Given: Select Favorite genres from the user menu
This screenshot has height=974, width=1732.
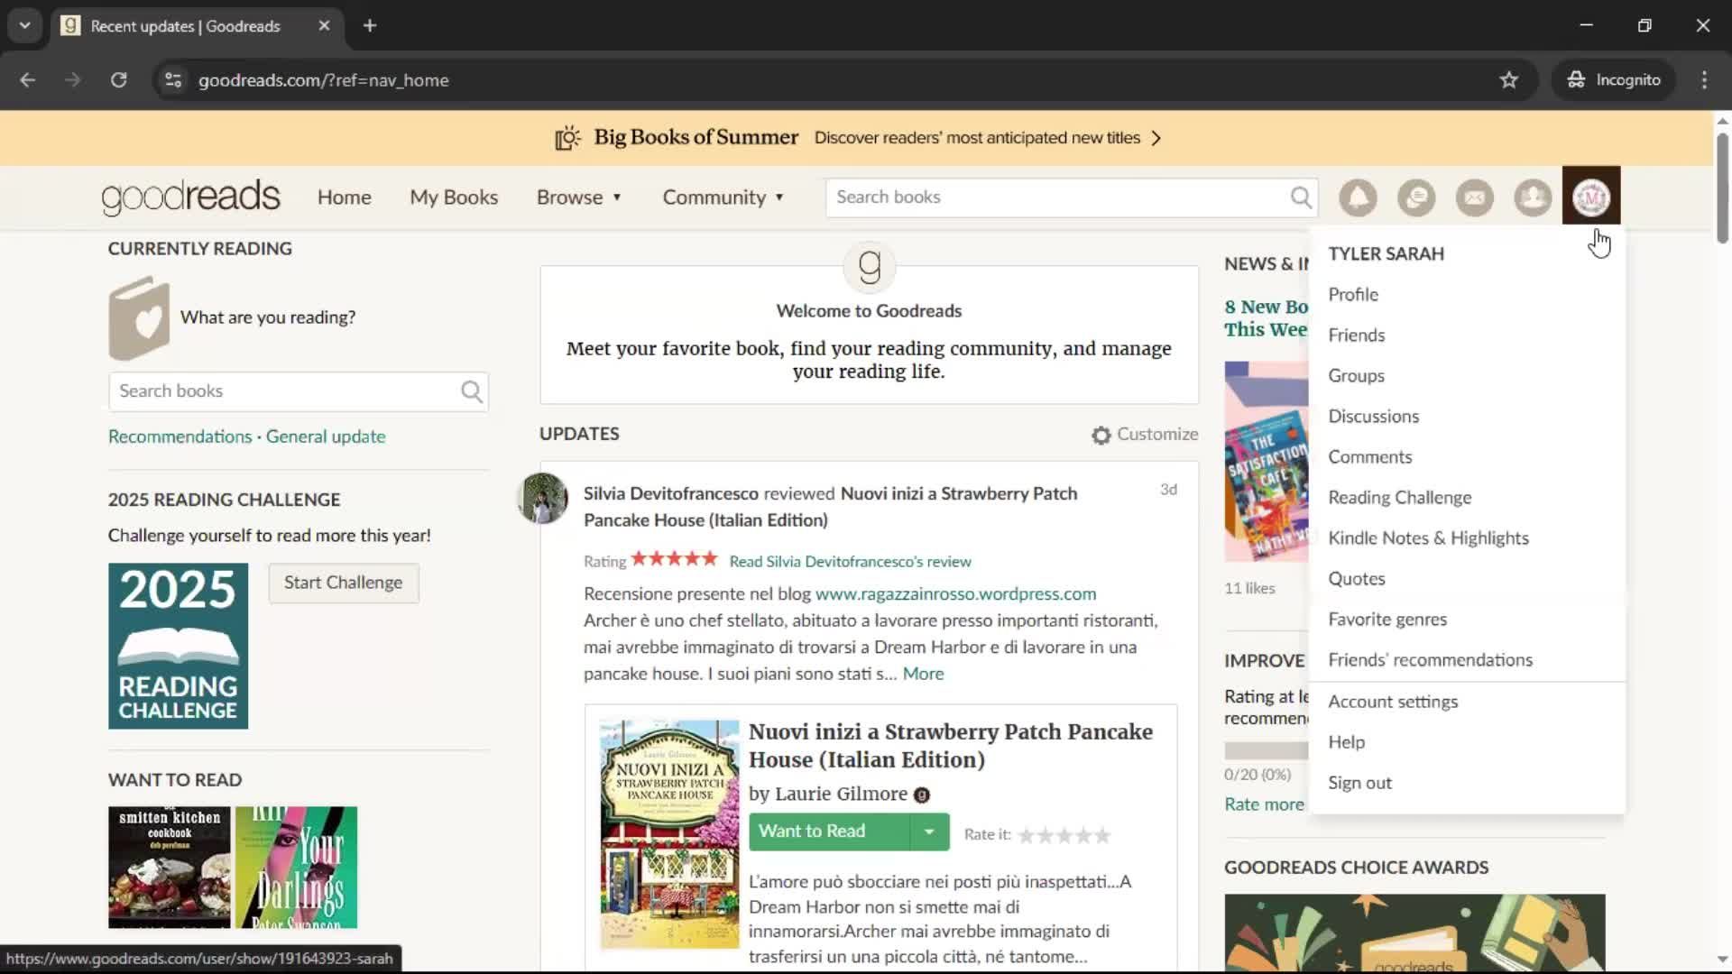Looking at the screenshot, I should [1387, 620].
